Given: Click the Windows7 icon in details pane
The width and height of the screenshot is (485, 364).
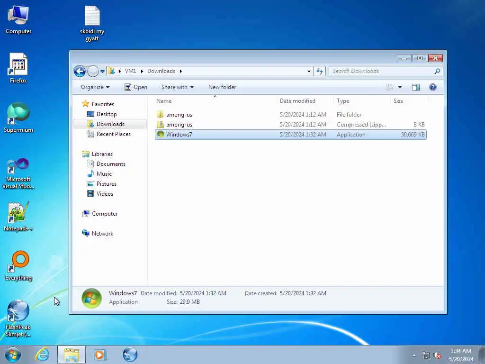Looking at the screenshot, I should pyautogui.click(x=91, y=298).
